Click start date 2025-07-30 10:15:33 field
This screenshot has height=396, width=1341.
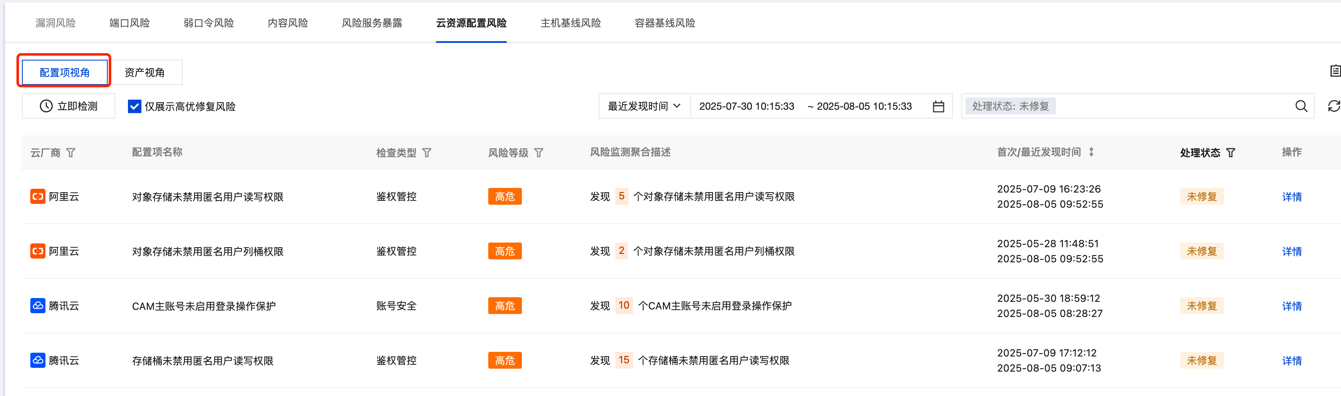[747, 106]
